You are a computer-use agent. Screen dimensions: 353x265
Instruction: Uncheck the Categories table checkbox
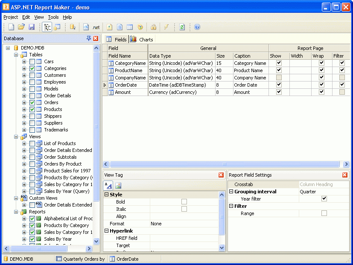[x=32, y=68]
